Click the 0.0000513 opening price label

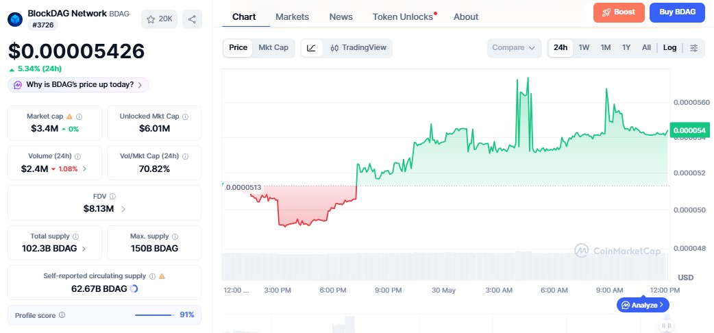[x=244, y=187]
